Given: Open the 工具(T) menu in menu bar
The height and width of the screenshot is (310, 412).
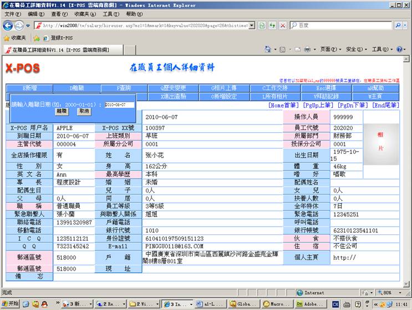Looking at the screenshot, I should [111, 14].
